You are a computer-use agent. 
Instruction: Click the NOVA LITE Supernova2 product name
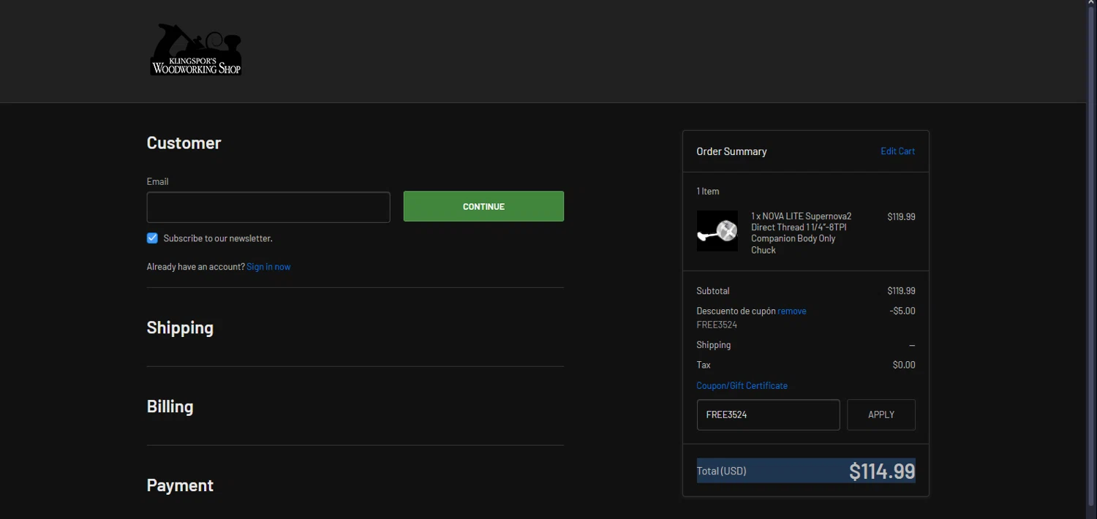point(802,233)
